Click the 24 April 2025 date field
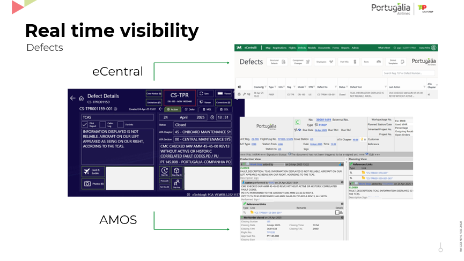The height and width of the screenshot is (261, 464). [x=183, y=117]
